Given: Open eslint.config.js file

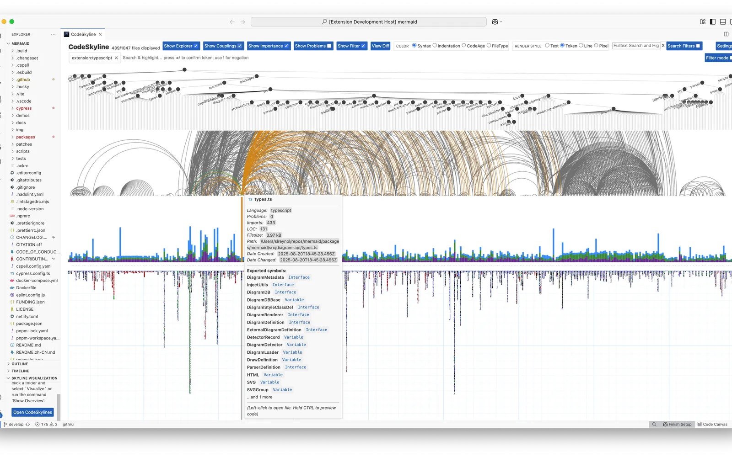Looking at the screenshot, I should coord(30,295).
